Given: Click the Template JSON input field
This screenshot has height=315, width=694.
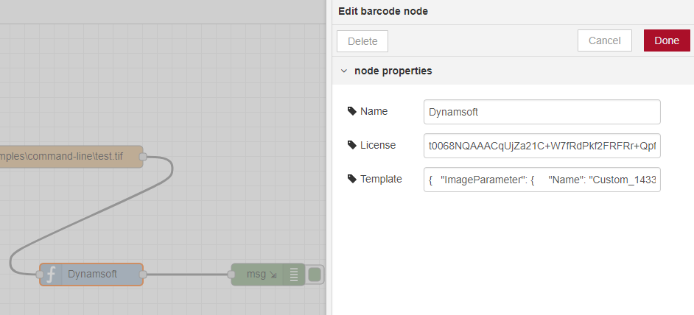Looking at the screenshot, I should pos(541,180).
